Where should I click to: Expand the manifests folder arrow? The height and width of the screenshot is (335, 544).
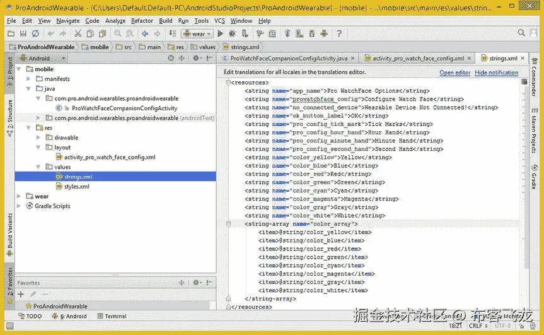point(28,79)
